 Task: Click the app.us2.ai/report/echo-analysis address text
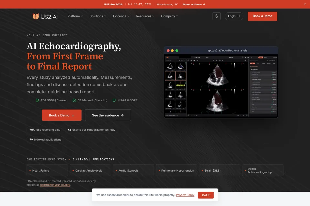pyautogui.click(x=227, y=51)
